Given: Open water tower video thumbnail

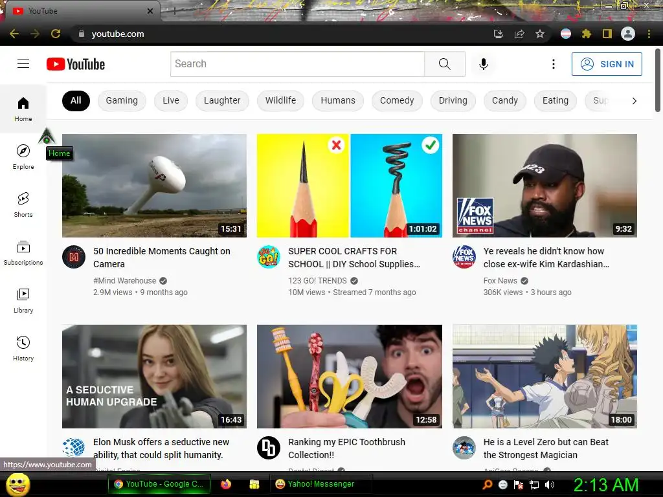Looking at the screenshot, I should coord(154,186).
